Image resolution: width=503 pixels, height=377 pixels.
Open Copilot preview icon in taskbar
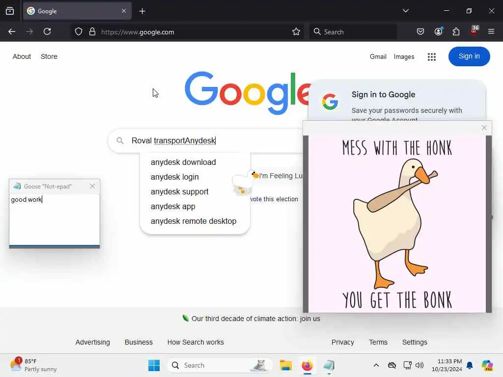(487, 365)
